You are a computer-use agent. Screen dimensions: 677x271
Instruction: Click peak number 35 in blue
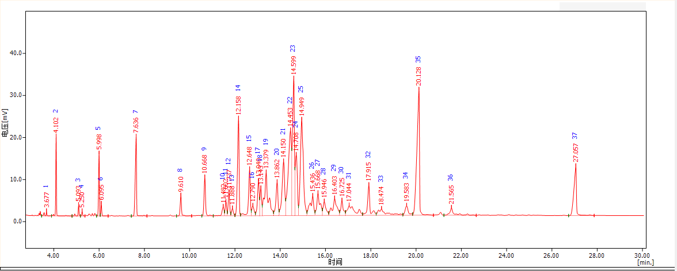coord(419,59)
